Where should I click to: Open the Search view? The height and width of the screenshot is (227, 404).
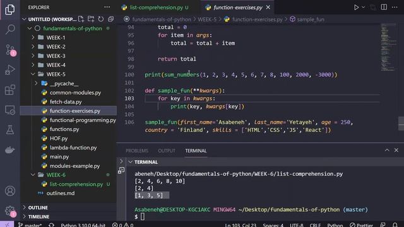[10, 30]
